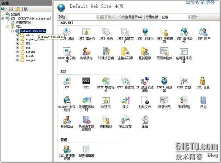Screen dimensions: 221x163
Task: Open 输出缓存 feature
Action: tap(125, 122)
